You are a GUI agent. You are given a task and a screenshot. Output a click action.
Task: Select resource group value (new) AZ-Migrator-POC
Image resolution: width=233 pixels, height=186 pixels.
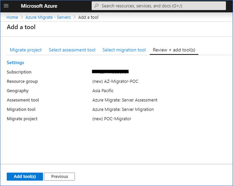pyautogui.click(x=115, y=82)
